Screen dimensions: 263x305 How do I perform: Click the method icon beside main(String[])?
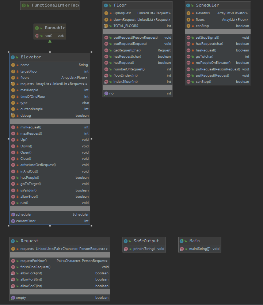pos(182,249)
